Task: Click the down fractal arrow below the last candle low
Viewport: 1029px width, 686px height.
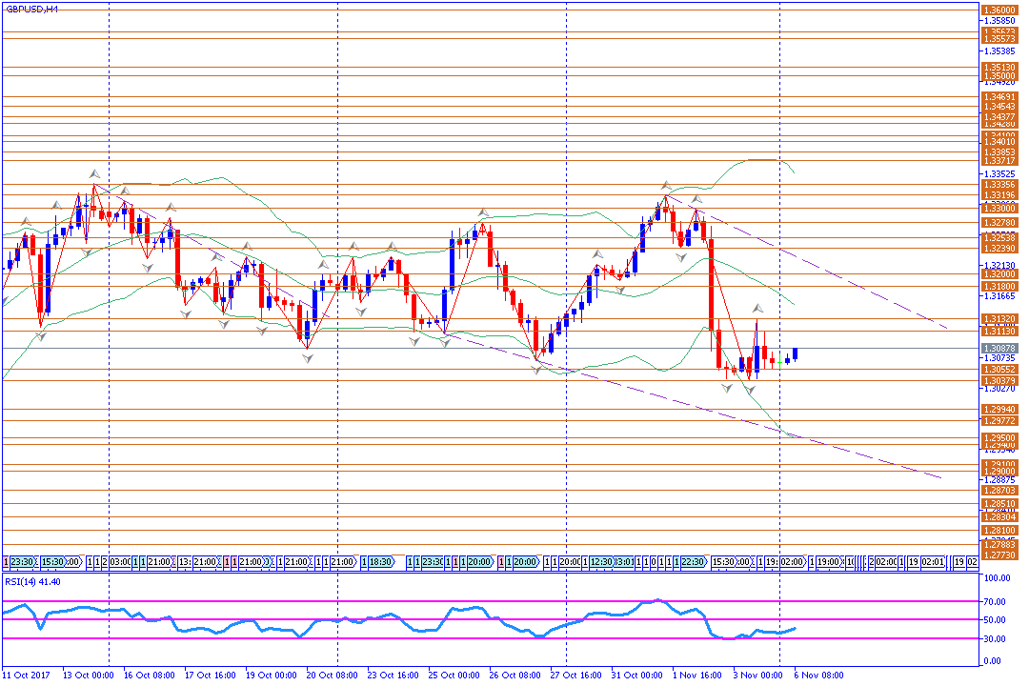Action: 751,391
